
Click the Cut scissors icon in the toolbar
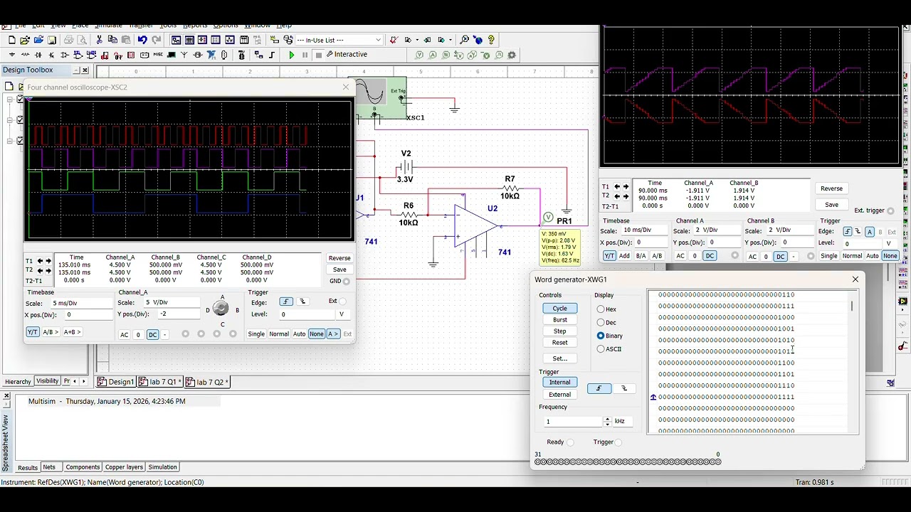pos(99,41)
